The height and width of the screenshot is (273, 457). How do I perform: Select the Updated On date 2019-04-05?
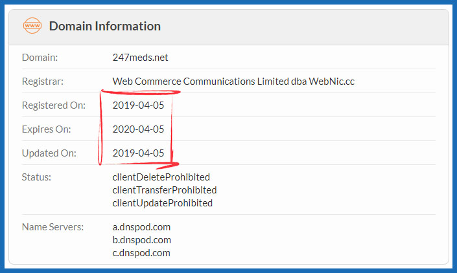(x=138, y=153)
